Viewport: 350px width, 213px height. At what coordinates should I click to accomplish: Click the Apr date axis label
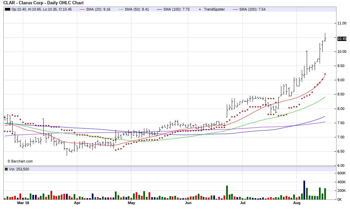pyautogui.click(x=77, y=203)
